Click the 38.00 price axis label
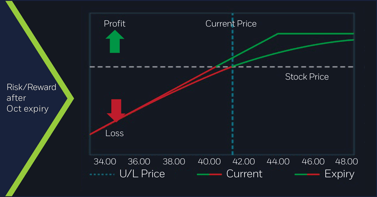Viewport: 377px width, 197px height. pos(174,161)
